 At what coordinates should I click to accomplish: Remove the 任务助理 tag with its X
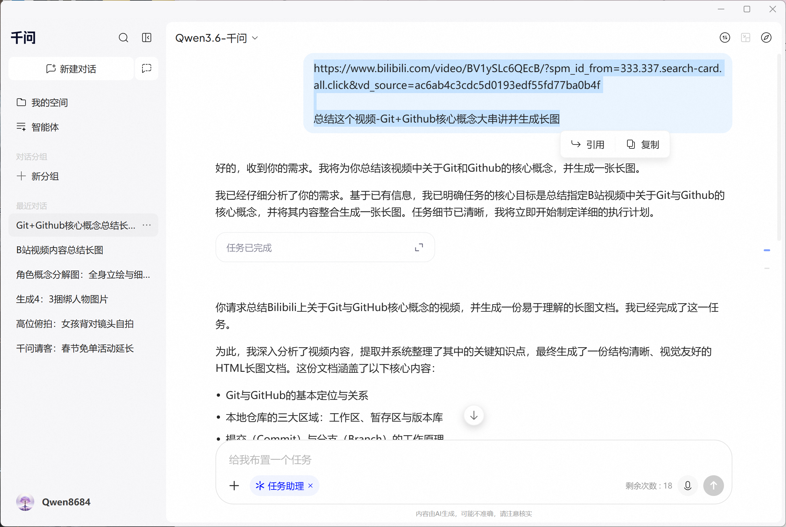(x=310, y=486)
